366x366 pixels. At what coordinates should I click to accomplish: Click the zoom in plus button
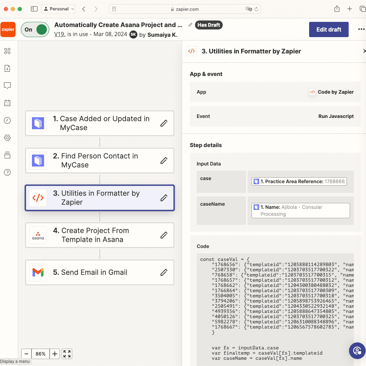[55, 354]
